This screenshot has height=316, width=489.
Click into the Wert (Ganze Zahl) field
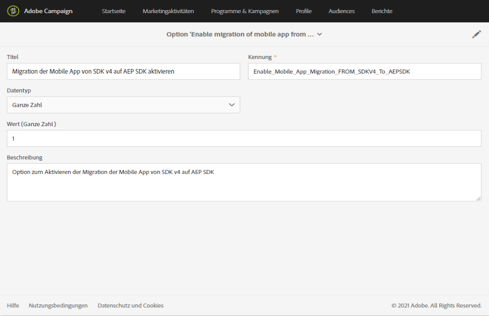click(x=244, y=138)
